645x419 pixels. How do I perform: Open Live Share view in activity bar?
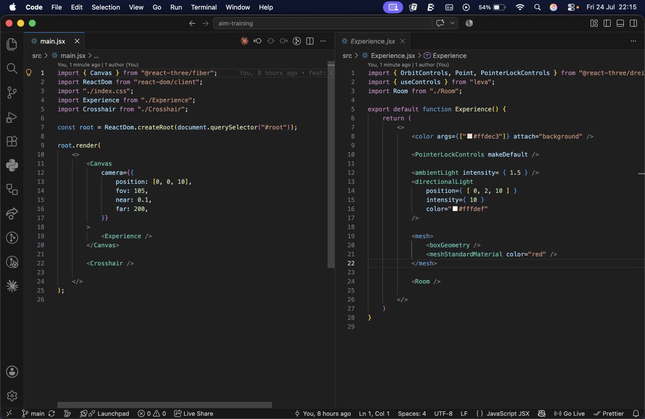[12, 213]
